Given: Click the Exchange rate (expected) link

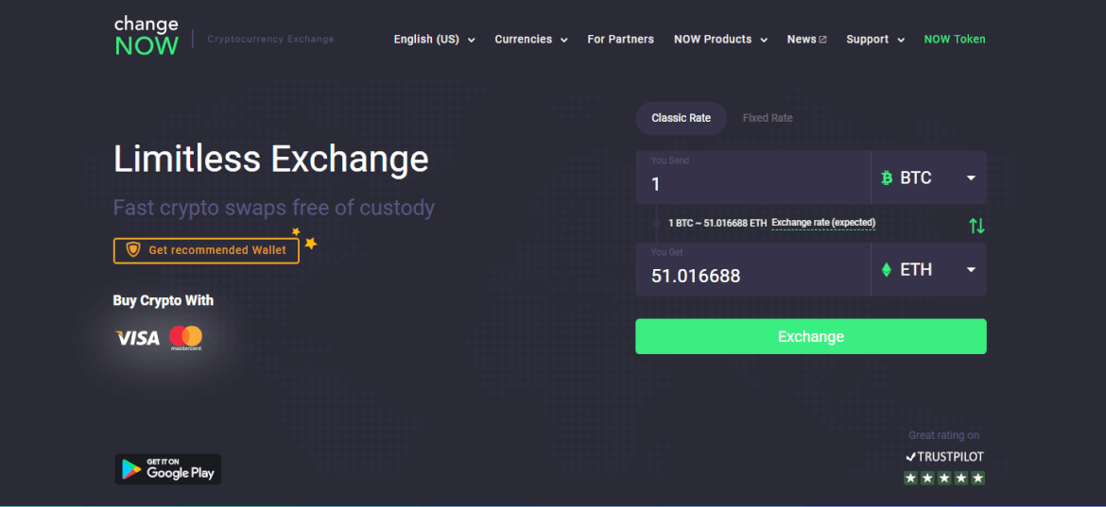Looking at the screenshot, I should 823,223.
